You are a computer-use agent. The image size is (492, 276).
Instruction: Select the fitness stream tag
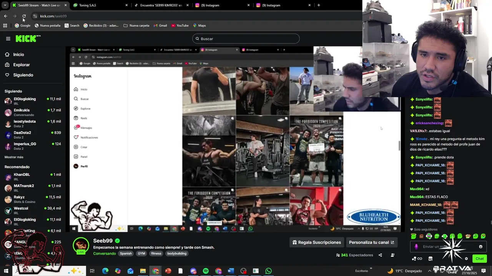(x=156, y=254)
